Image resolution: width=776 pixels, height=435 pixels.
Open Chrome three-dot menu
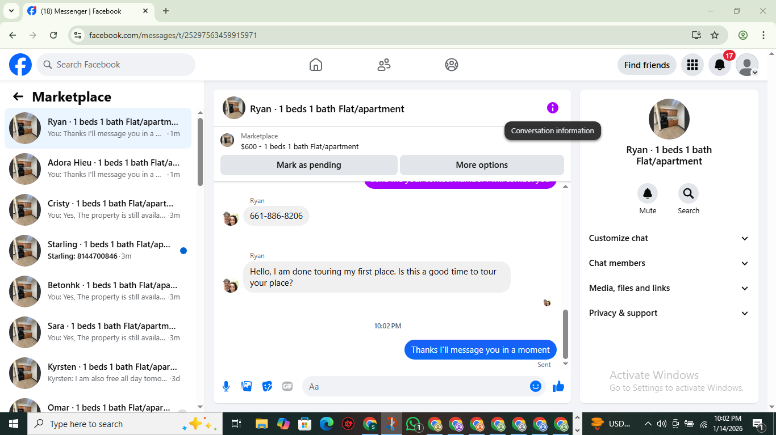[763, 35]
